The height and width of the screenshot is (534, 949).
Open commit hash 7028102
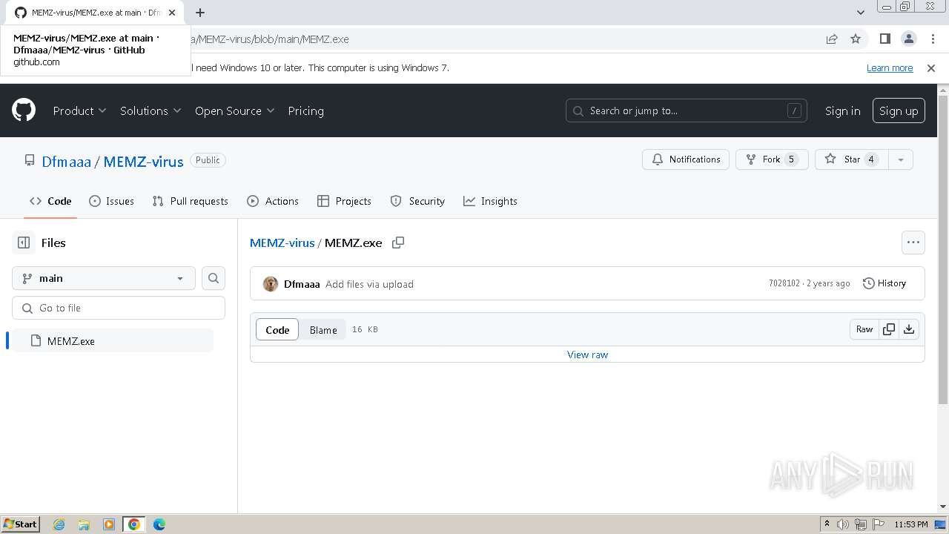tap(784, 283)
